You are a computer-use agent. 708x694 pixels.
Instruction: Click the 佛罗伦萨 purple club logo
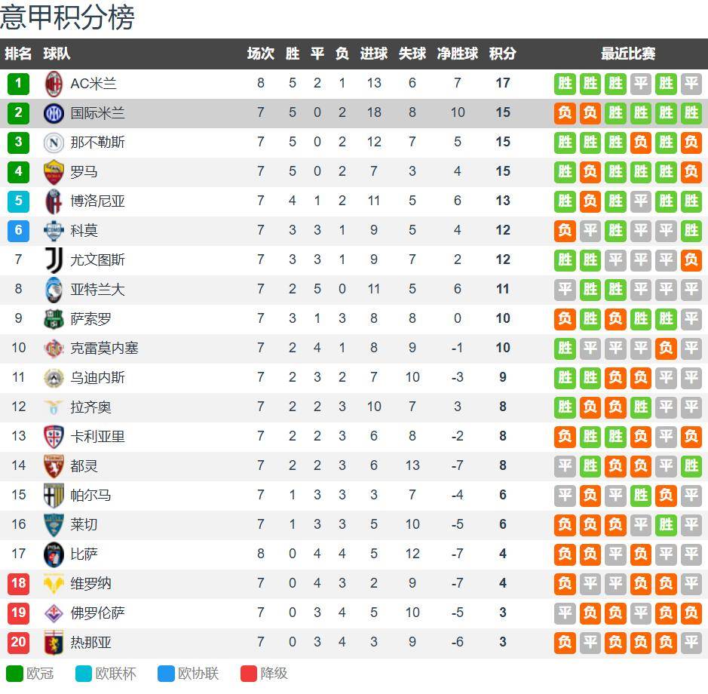(x=54, y=613)
